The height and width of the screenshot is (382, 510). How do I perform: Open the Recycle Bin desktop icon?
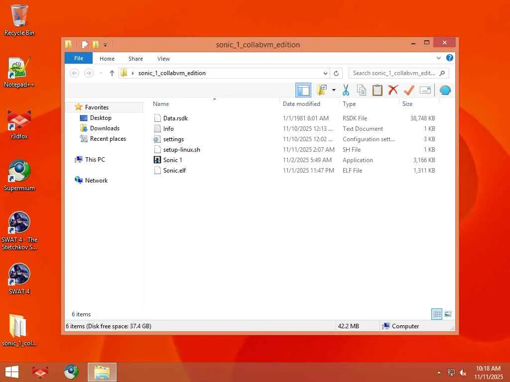tap(19, 20)
